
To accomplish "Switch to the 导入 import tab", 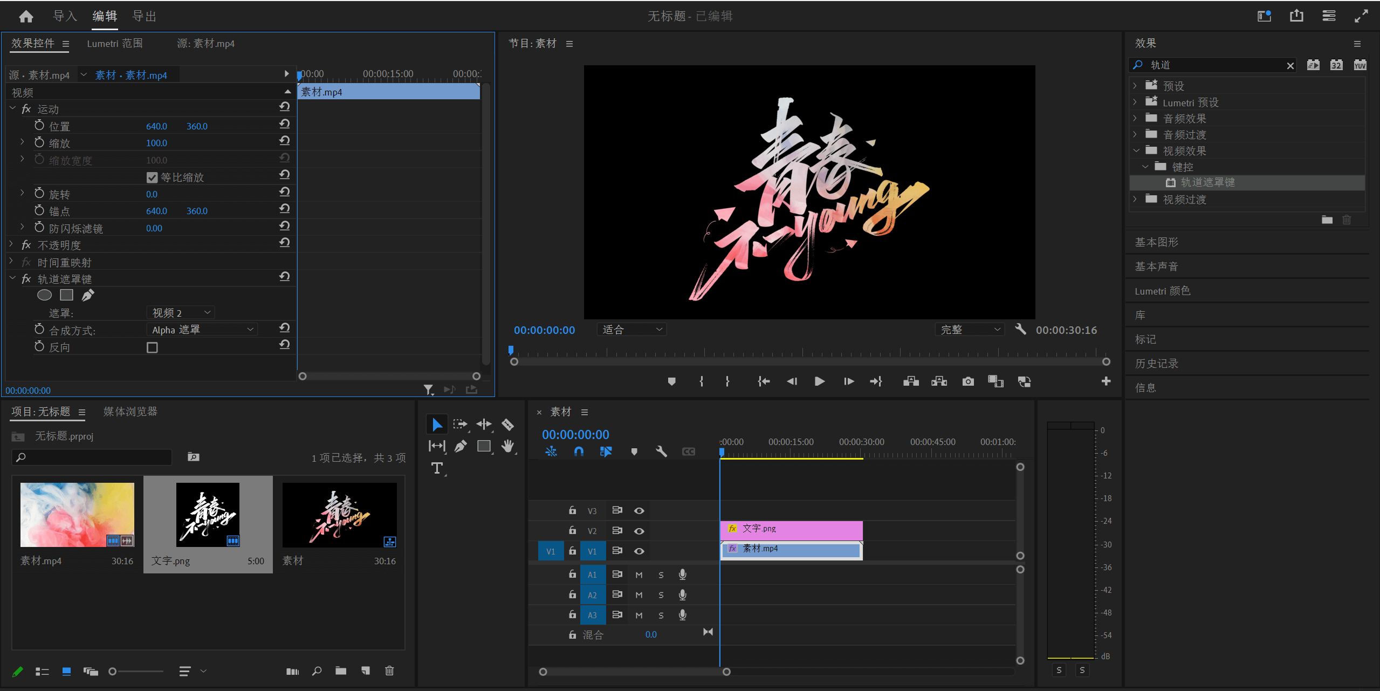I will coord(65,16).
